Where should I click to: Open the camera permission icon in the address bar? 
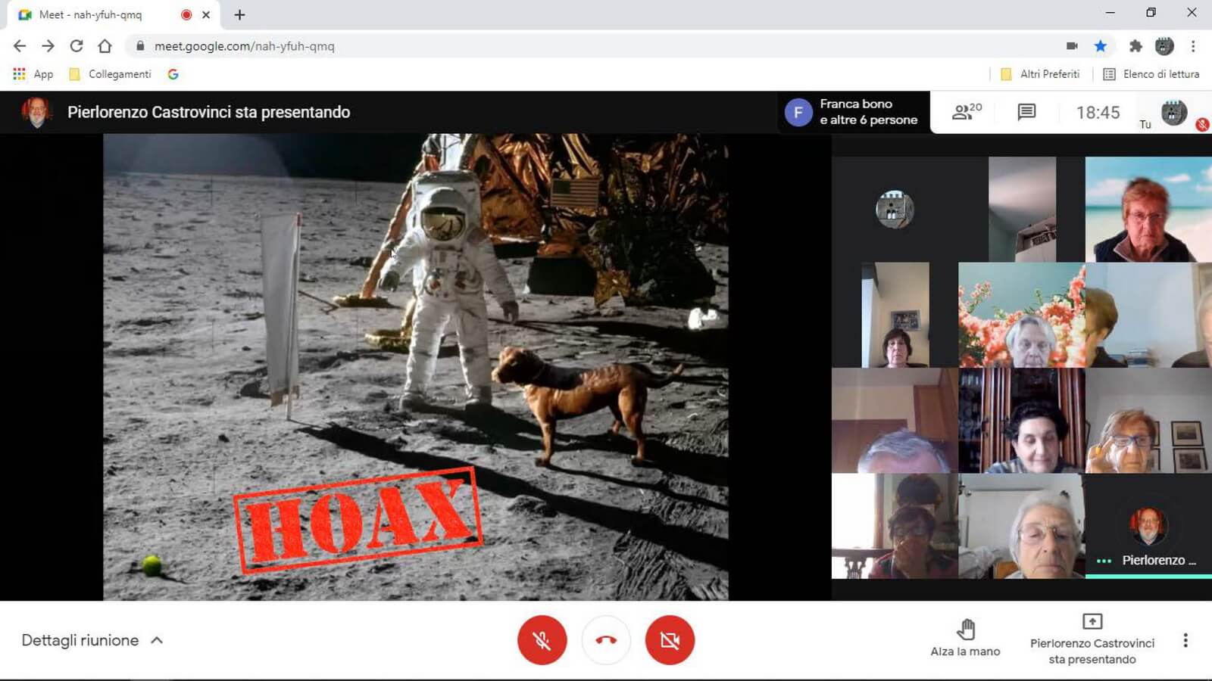pyautogui.click(x=1072, y=46)
